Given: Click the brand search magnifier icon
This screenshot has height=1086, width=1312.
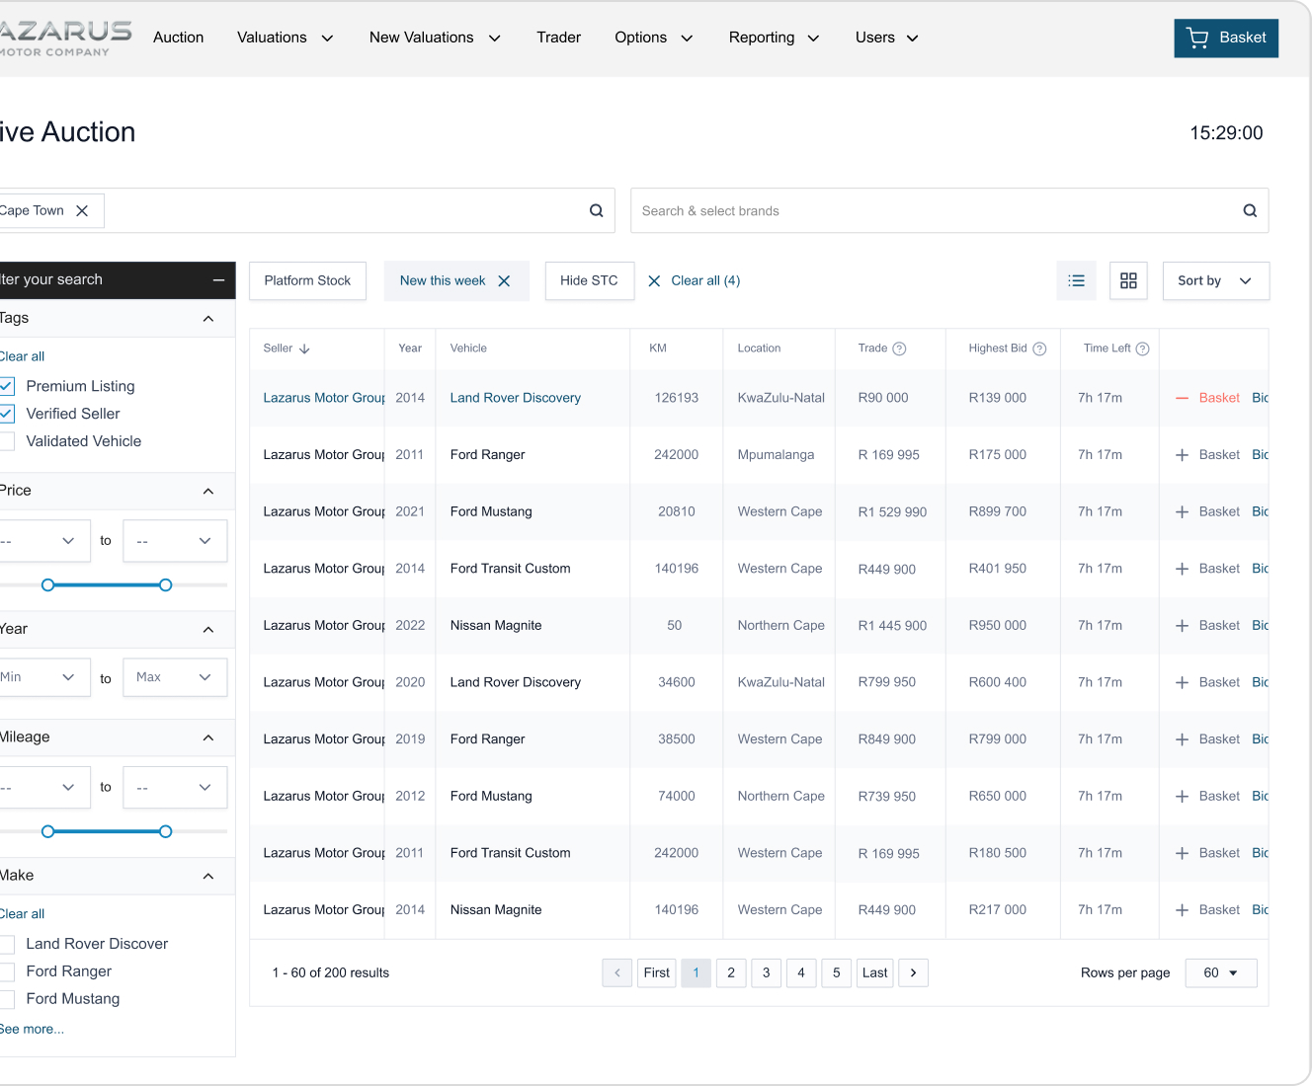Looking at the screenshot, I should click(1250, 210).
